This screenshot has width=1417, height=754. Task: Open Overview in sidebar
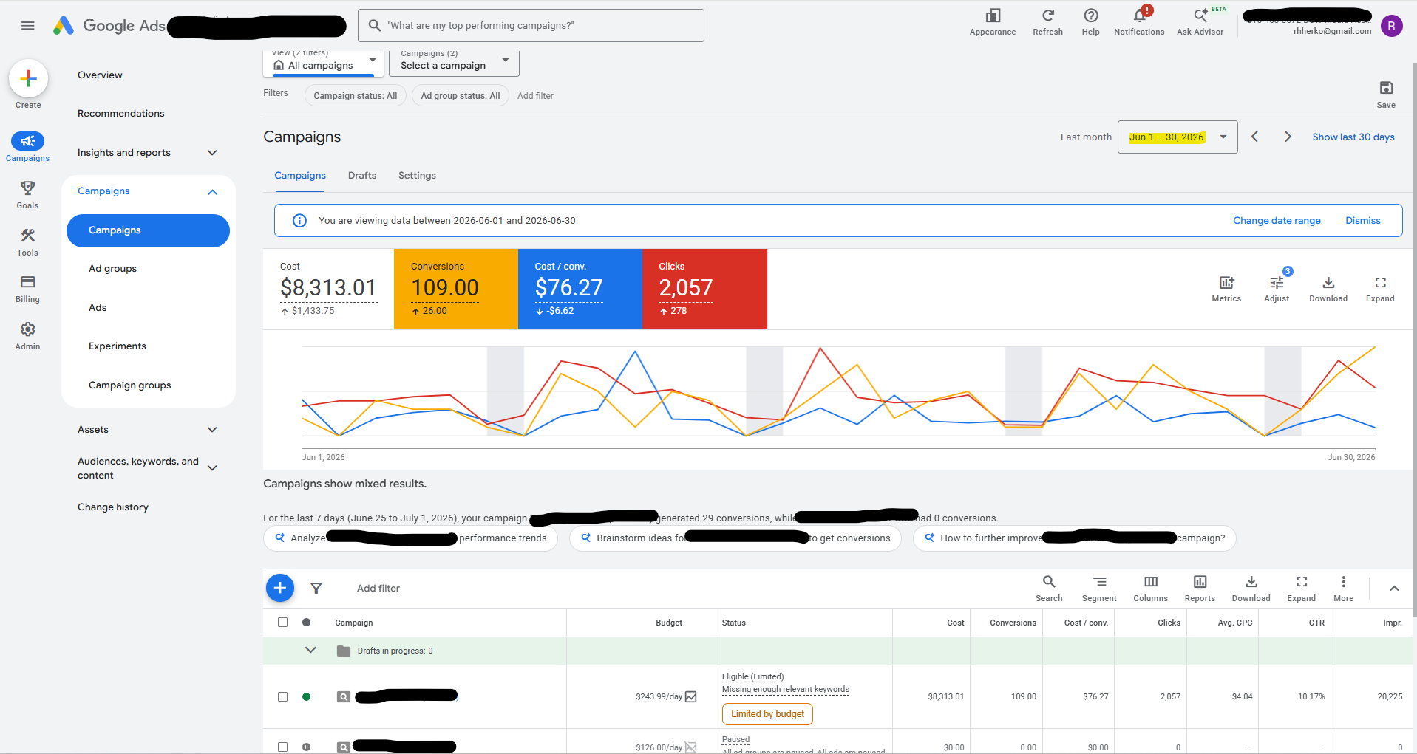[100, 75]
